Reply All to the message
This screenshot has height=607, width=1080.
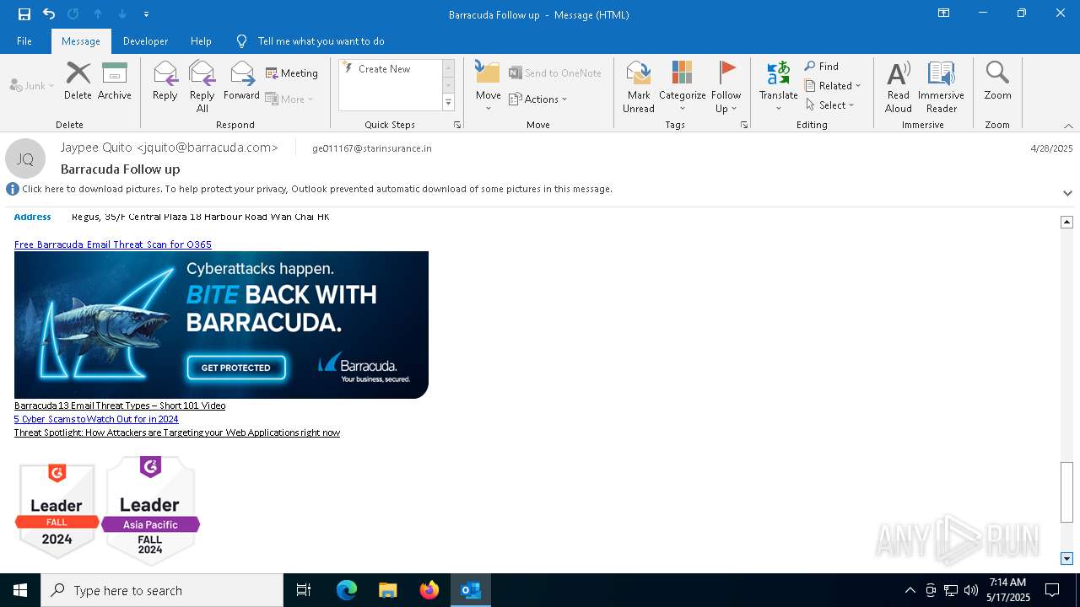tap(202, 87)
